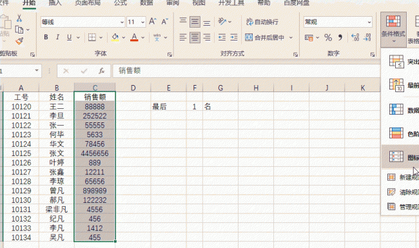Click the Align Right icon
The height and width of the screenshot is (248, 419).
coord(206,37)
